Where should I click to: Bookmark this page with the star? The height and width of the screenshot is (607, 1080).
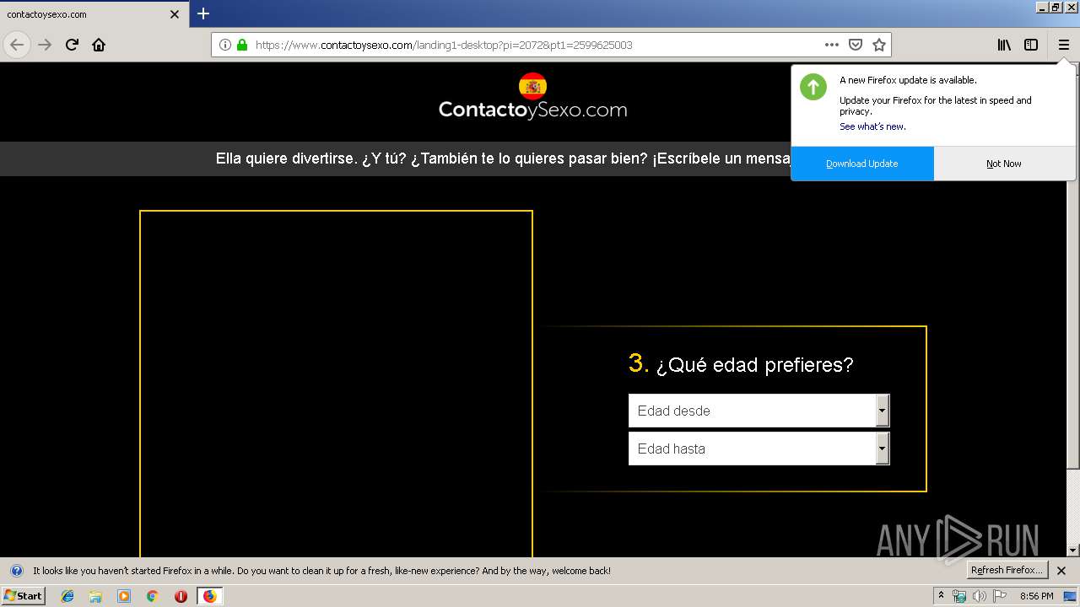tap(879, 45)
